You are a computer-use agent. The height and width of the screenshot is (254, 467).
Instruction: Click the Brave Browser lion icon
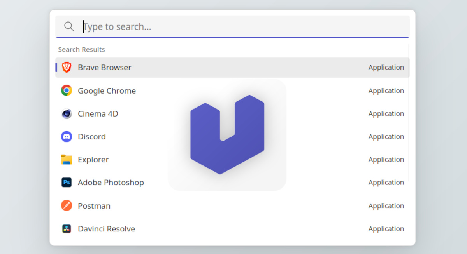[67, 68]
